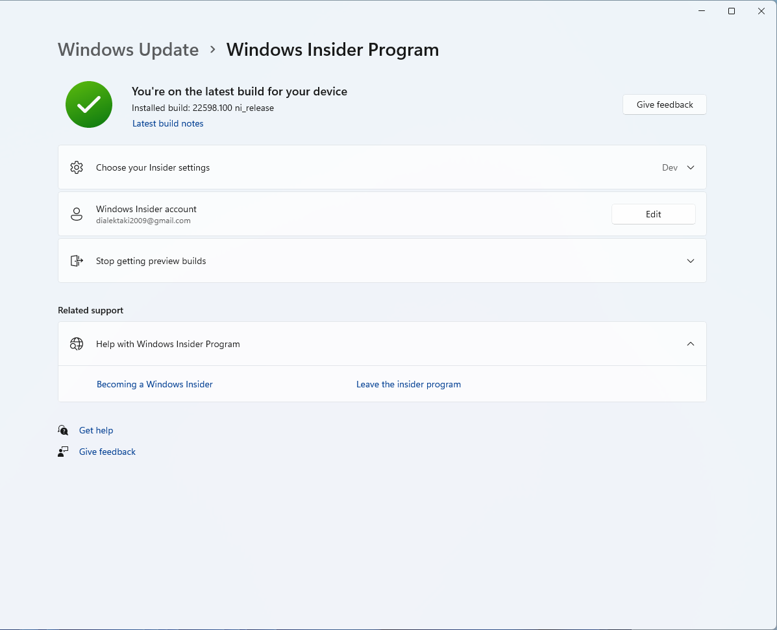Click the settings gear icon beside Insider settings

point(77,167)
